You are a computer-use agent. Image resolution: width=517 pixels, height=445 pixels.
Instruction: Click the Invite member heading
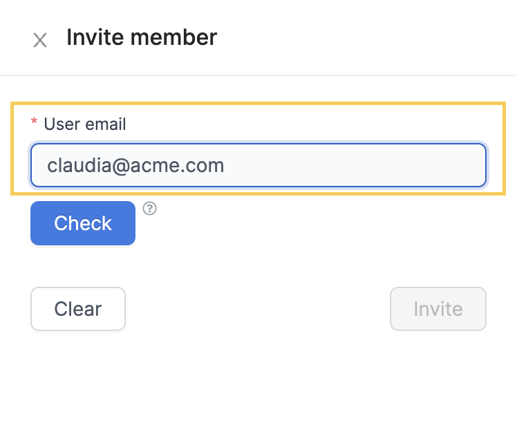coord(142,37)
